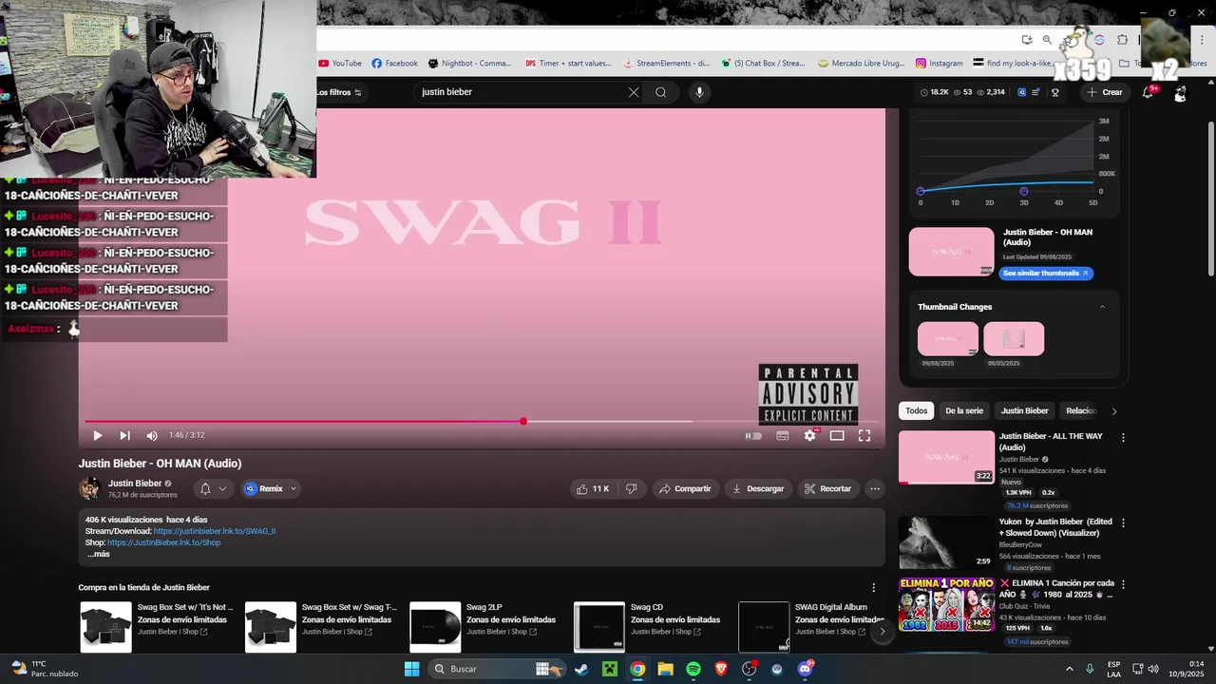Image resolution: width=1216 pixels, height=684 pixels.
Task: Open Justin Bieber channel avatar
Action: pyautogui.click(x=89, y=488)
